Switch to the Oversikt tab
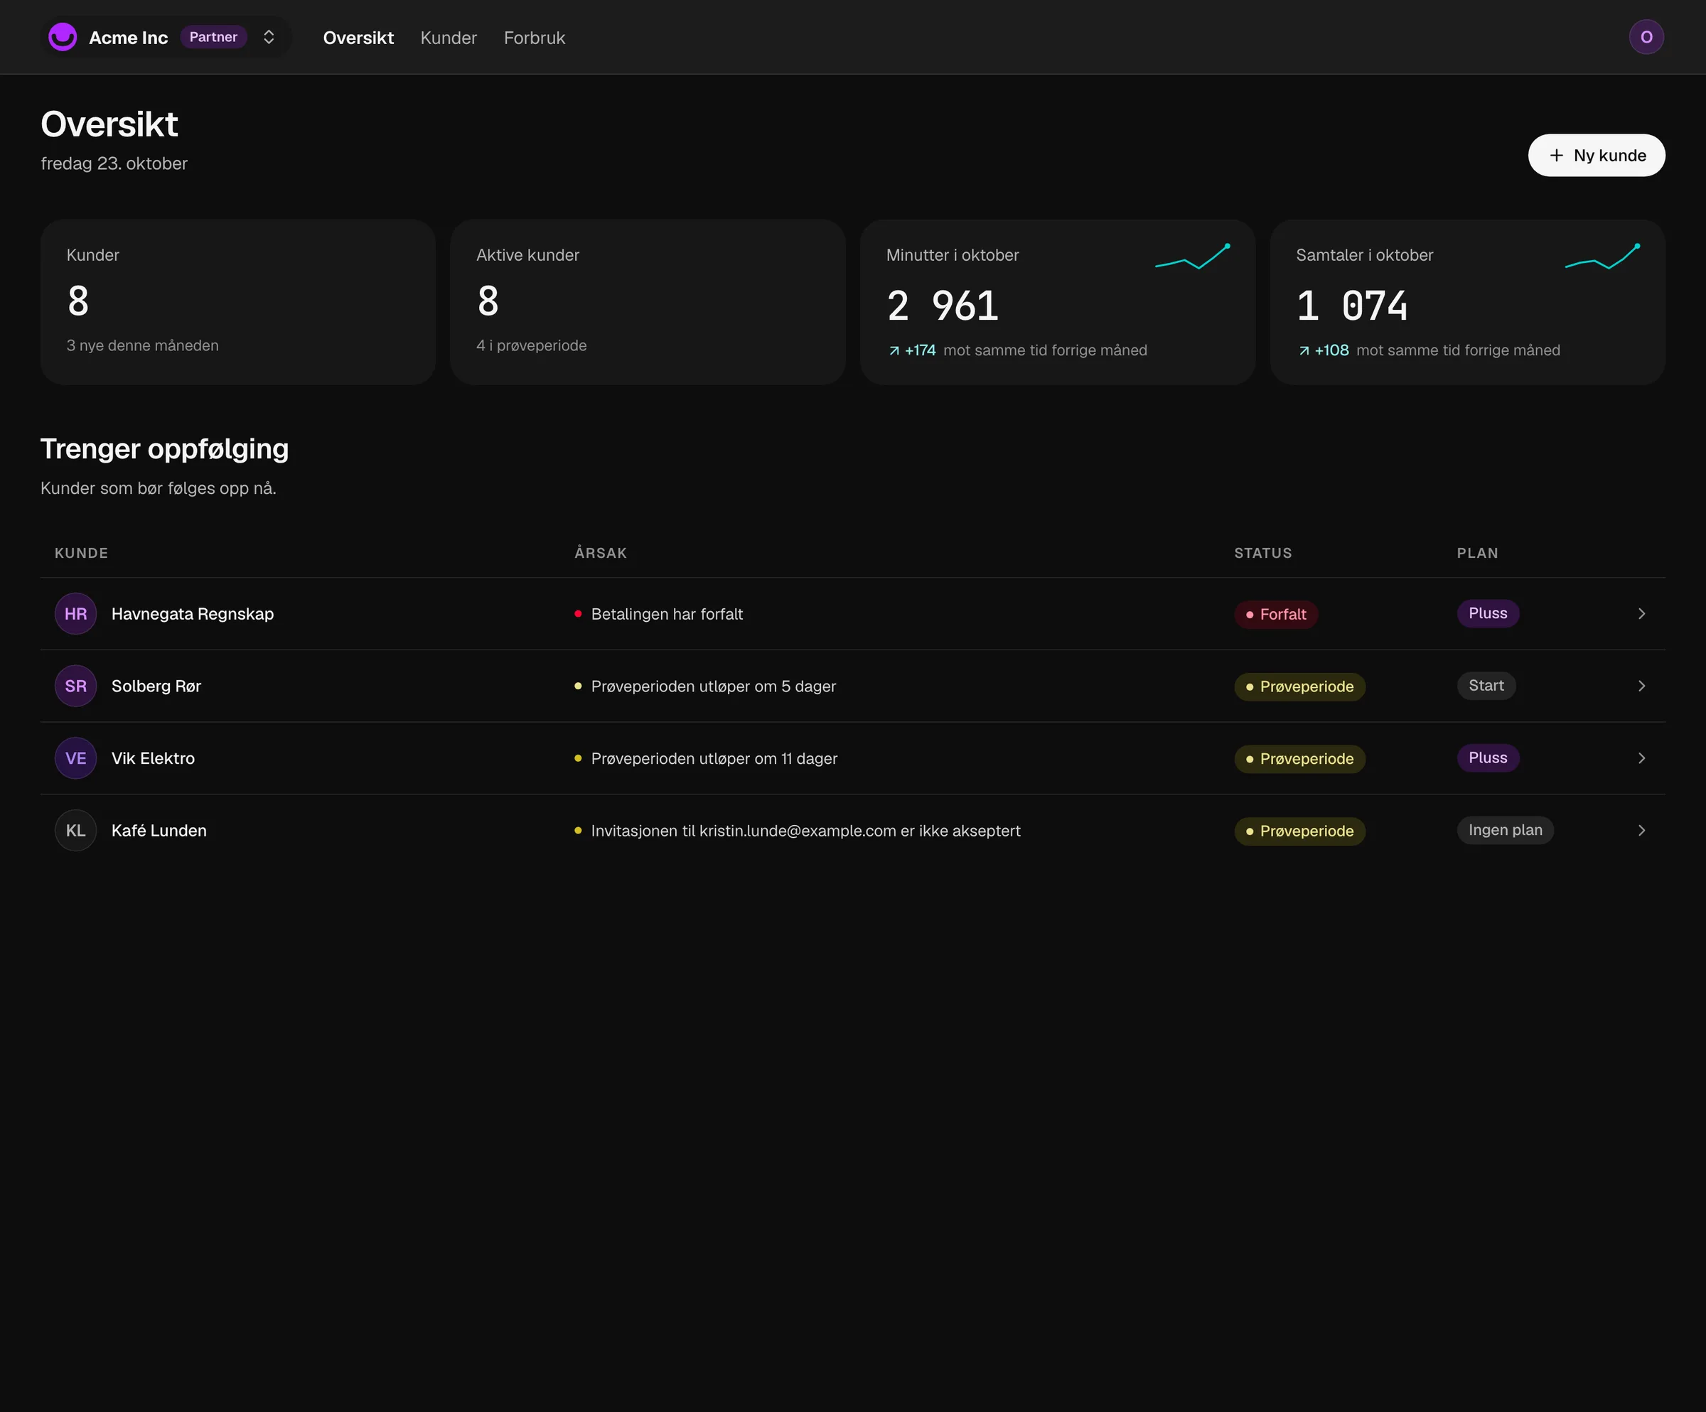Viewport: 1706px width, 1412px height. 358,38
